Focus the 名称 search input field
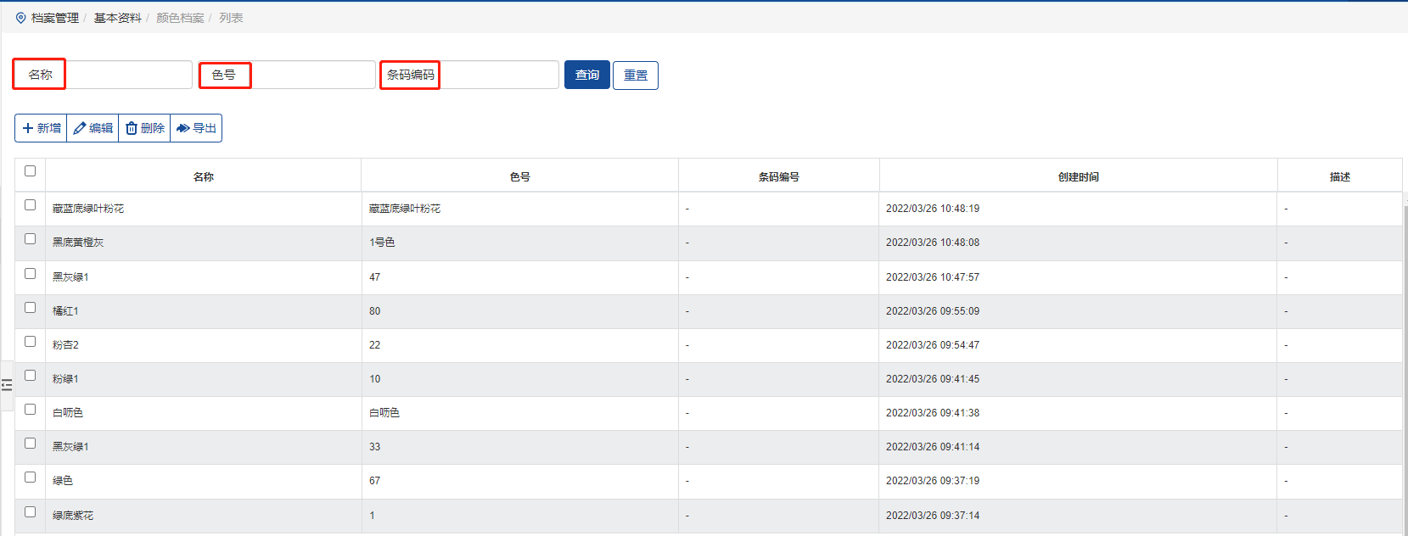Viewport: 1408px width, 536px height. point(128,75)
